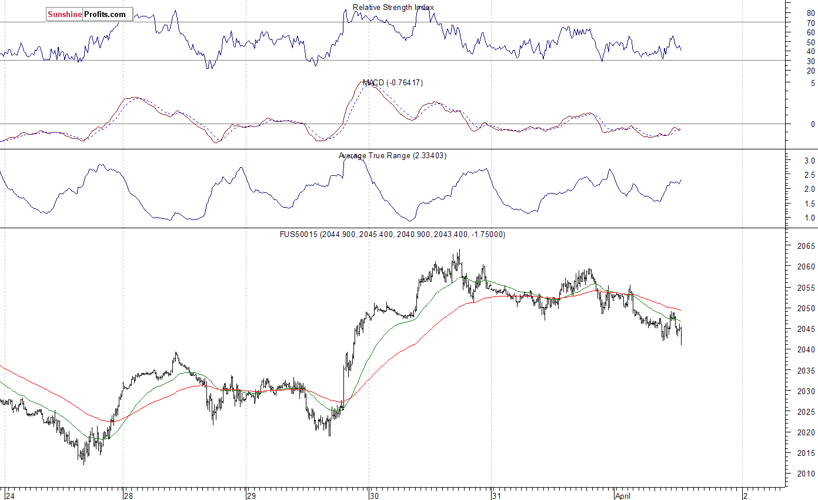
Task: Click the 2.0 label on ATR axis
Action: point(809,189)
